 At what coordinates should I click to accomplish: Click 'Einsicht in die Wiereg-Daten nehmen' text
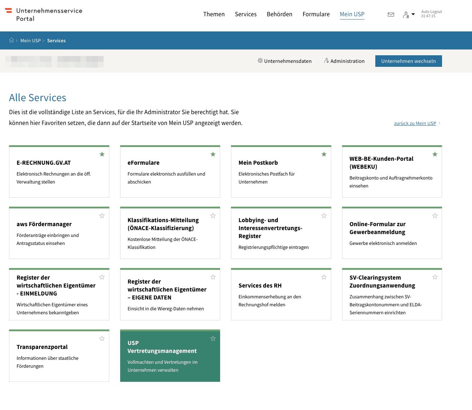[166, 308]
